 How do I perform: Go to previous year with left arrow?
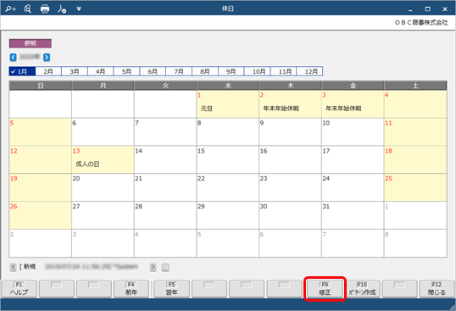13,58
